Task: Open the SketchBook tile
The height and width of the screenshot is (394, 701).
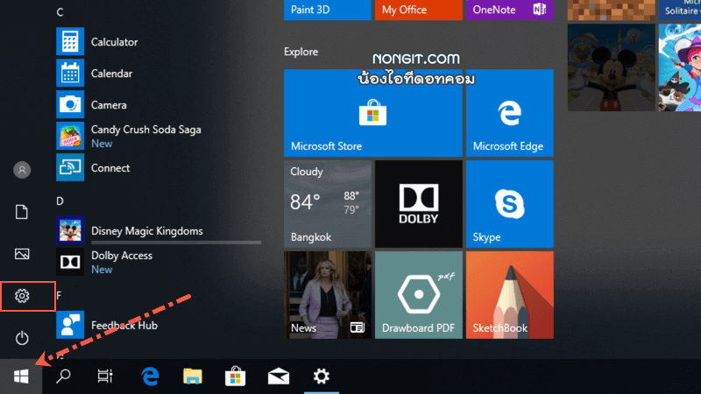Action: pyautogui.click(x=510, y=295)
